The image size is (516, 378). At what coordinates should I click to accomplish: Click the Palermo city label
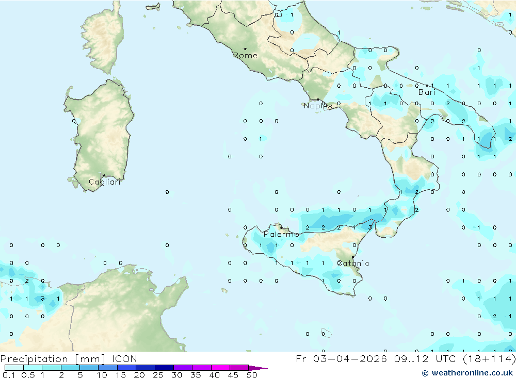click(x=281, y=234)
